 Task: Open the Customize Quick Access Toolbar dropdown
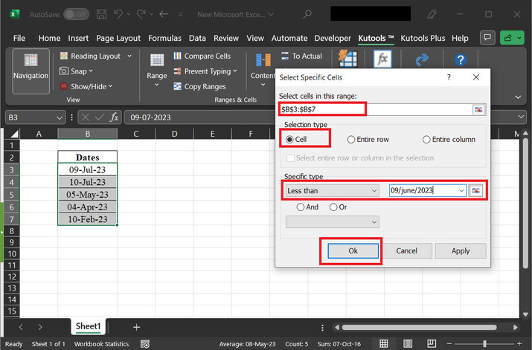coord(181,14)
